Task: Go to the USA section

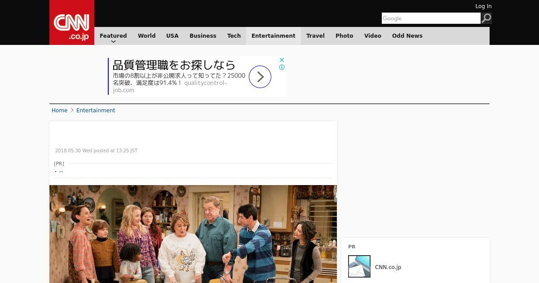Action: point(172,36)
